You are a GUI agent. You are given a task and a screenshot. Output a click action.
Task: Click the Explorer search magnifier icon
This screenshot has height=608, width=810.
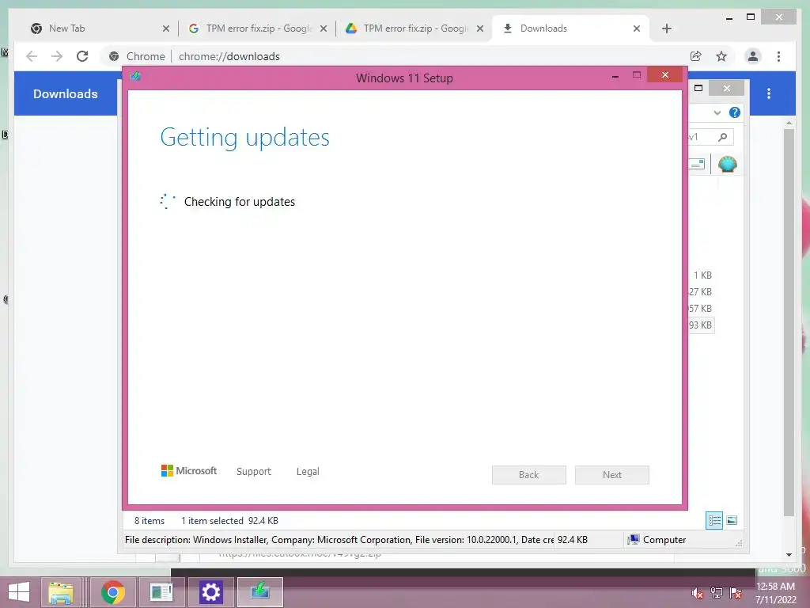pos(723,137)
